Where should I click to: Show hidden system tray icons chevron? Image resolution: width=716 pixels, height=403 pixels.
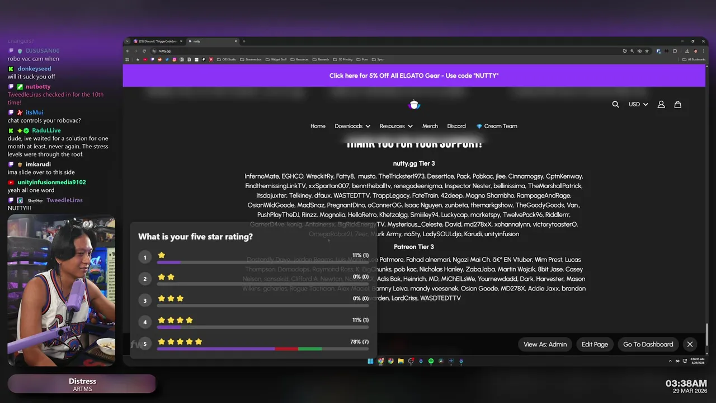[670, 361]
